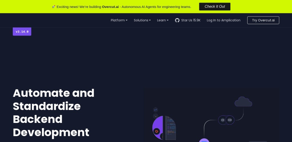Open Log In to Amplication
Image resolution: width=292 pixels, height=142 pixels.
tap(223, 20)
